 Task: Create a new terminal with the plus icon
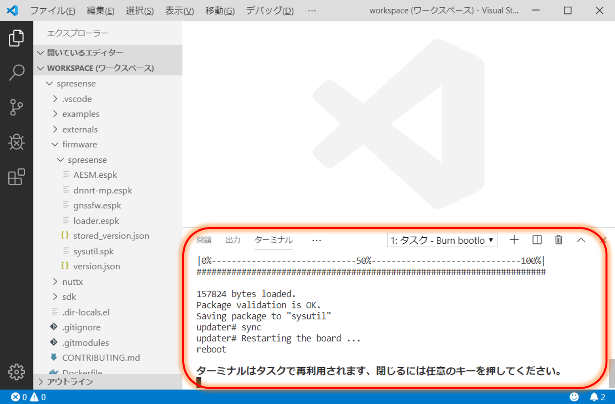514,240
